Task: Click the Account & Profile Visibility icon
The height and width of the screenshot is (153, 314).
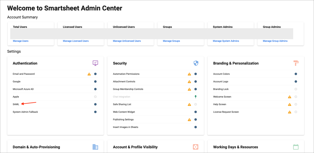Action: [x=196, y=147]
